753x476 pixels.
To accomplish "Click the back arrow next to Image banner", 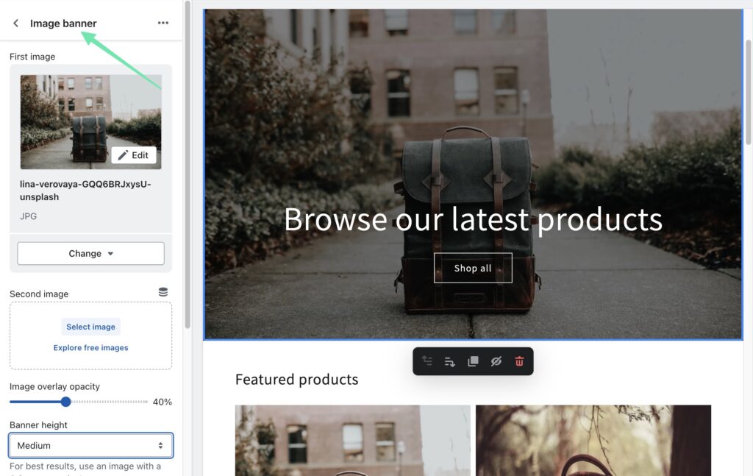I will [15, 23].
